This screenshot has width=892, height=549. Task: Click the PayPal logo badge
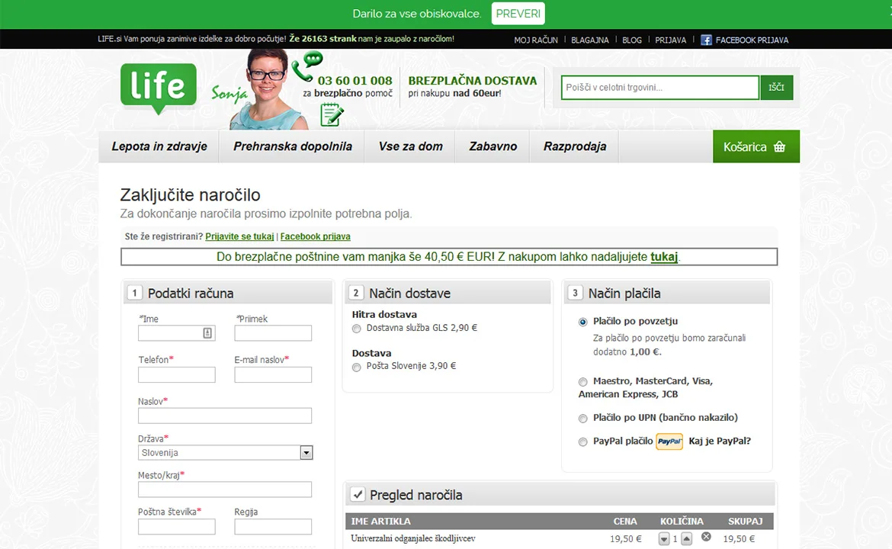coord(669,441)
